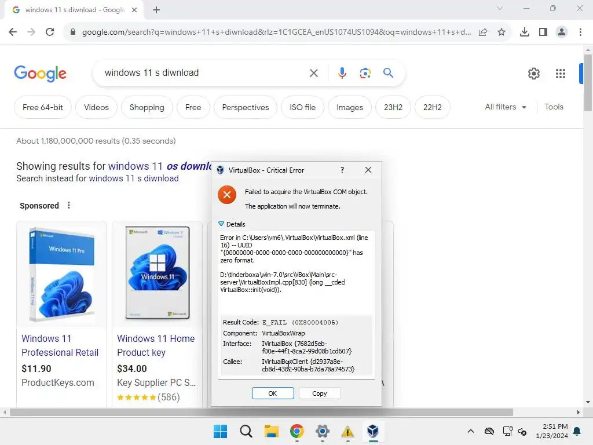
Task: Click Search instead for windows 11 s diwnload link
Action: click(134, 178)
